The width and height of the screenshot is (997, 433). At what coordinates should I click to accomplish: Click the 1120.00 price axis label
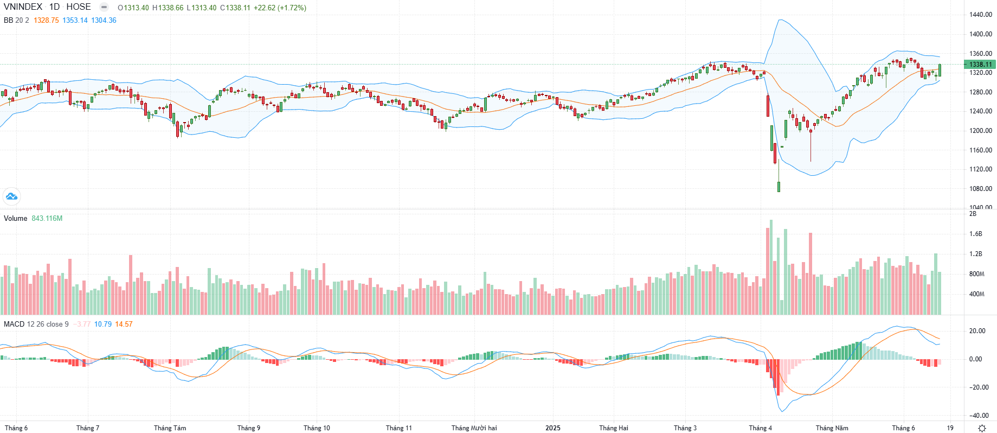981,169
